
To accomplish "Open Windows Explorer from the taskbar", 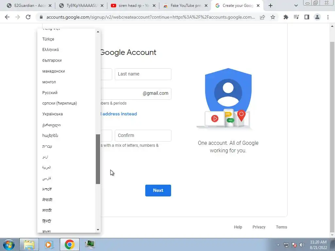I will click(x=29, y=244).
